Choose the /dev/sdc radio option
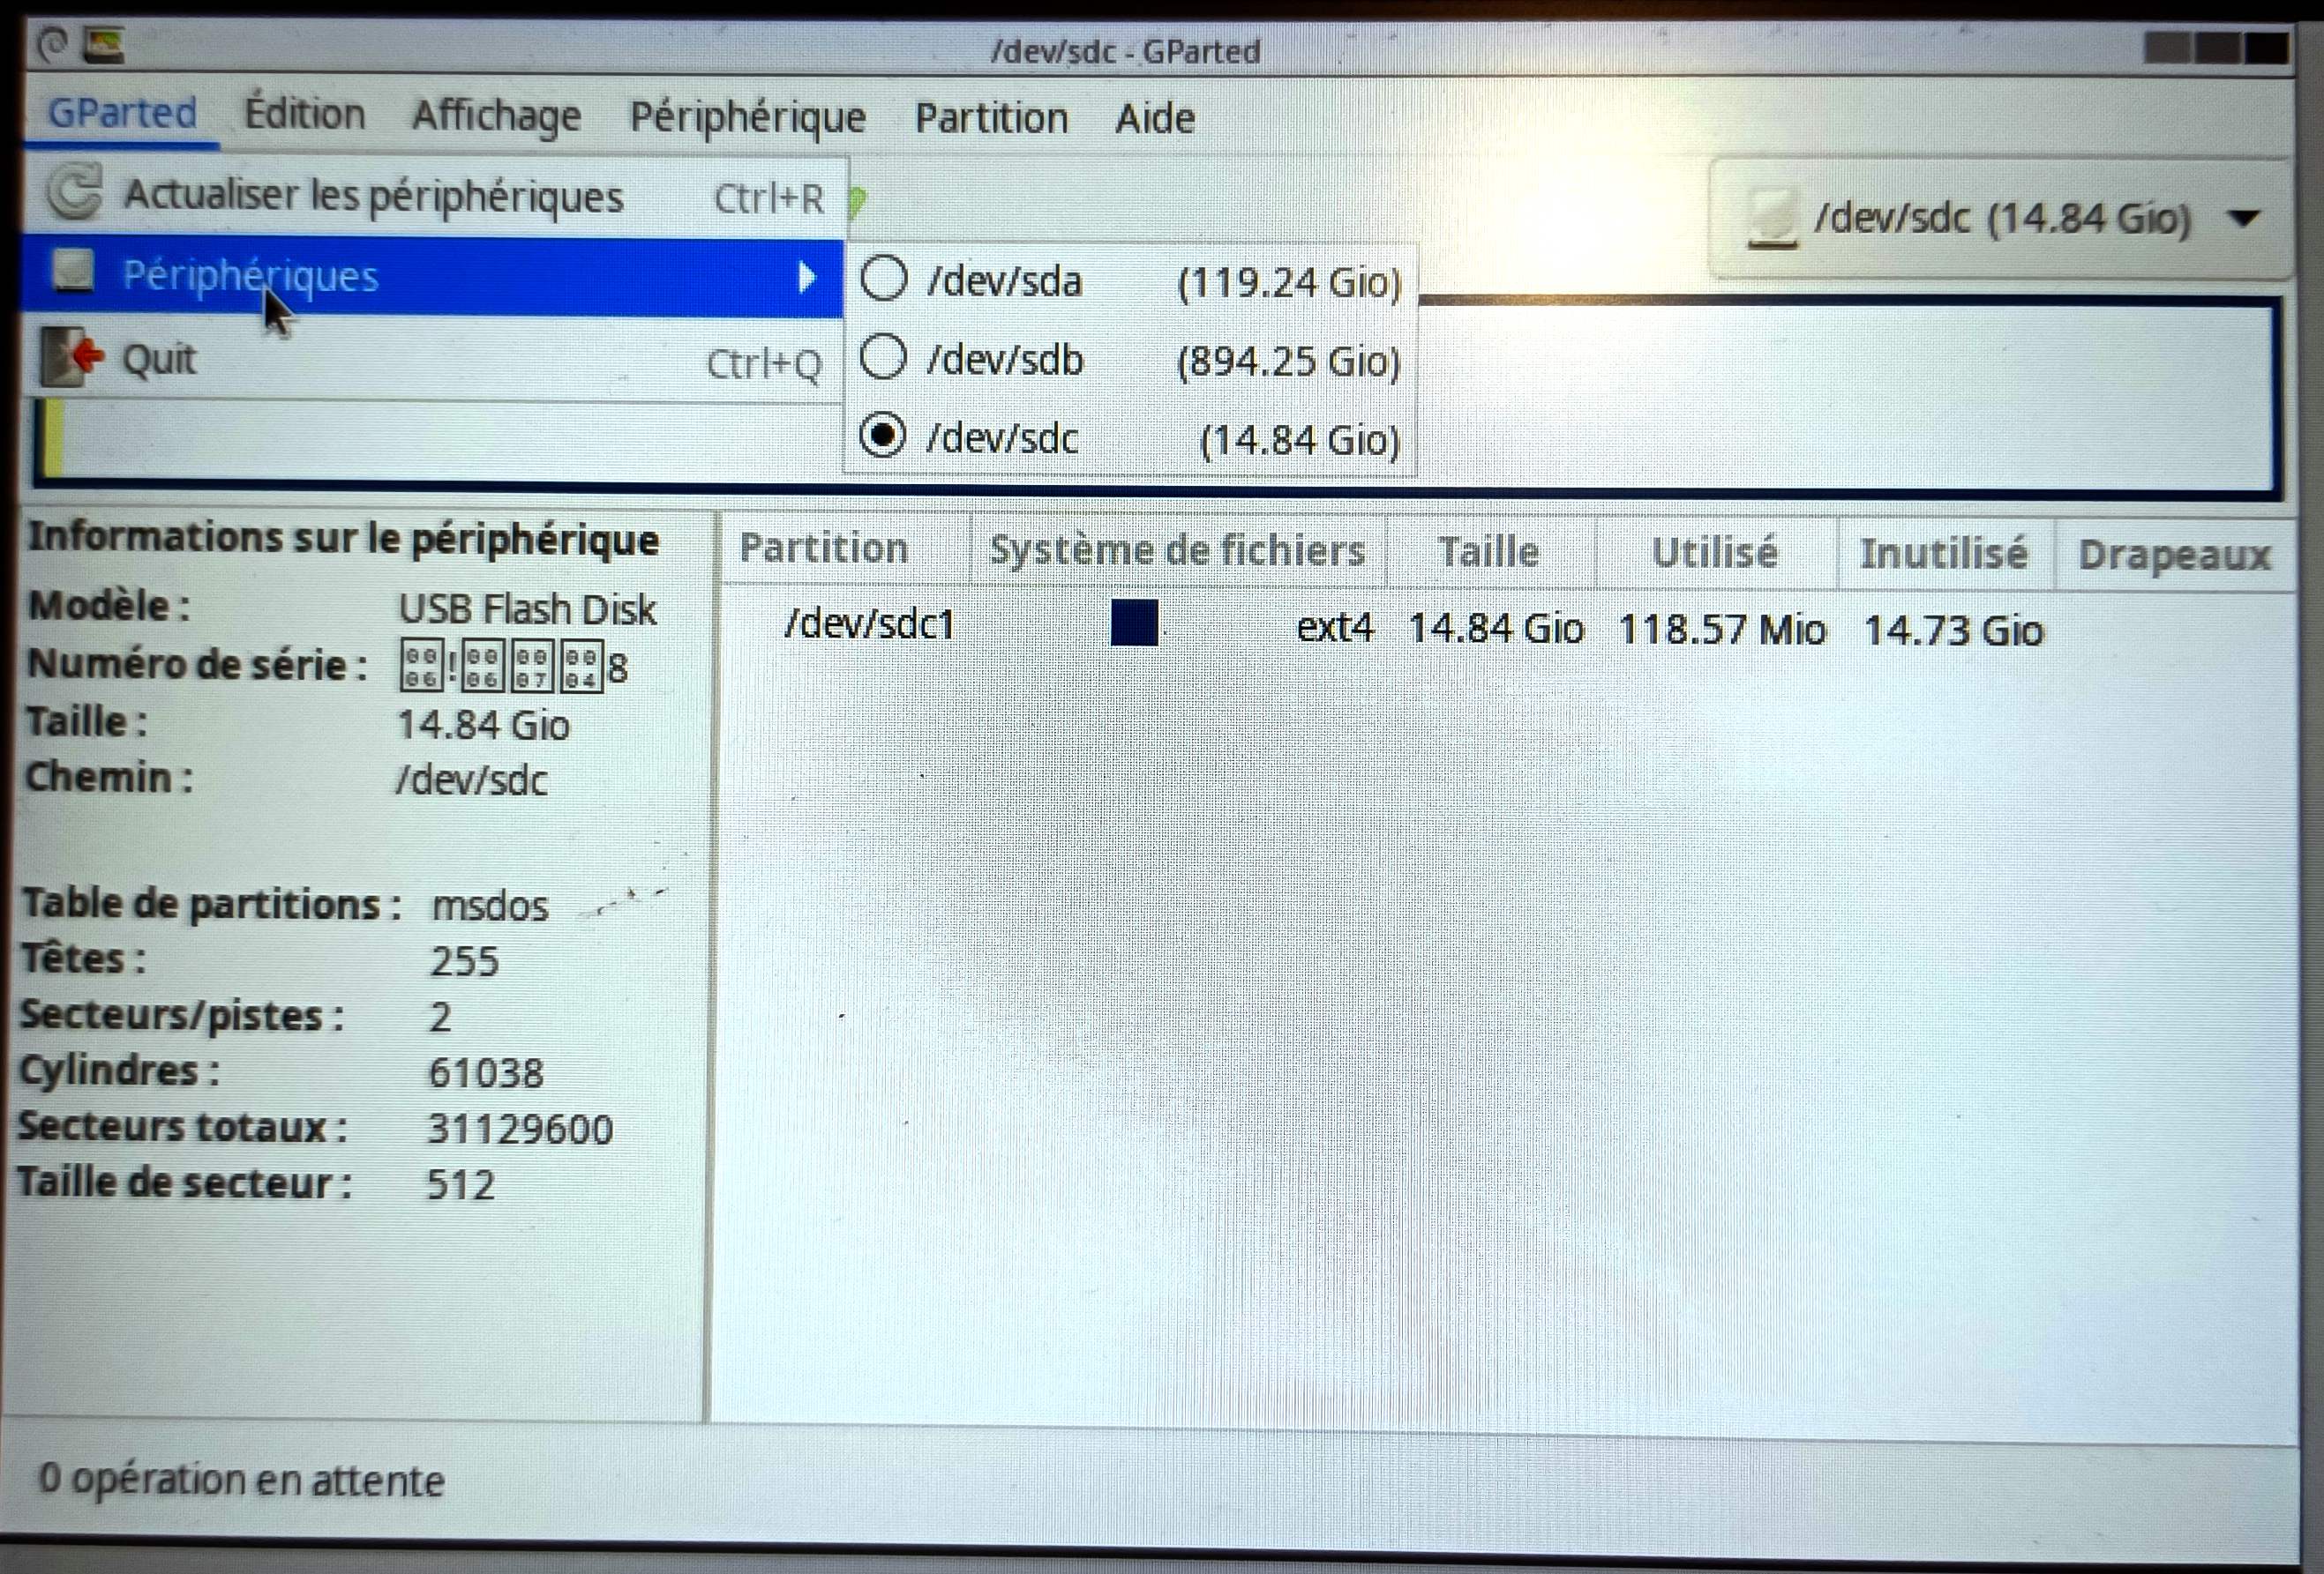This screenshot has width=2324, height=1574. [883, 436]
